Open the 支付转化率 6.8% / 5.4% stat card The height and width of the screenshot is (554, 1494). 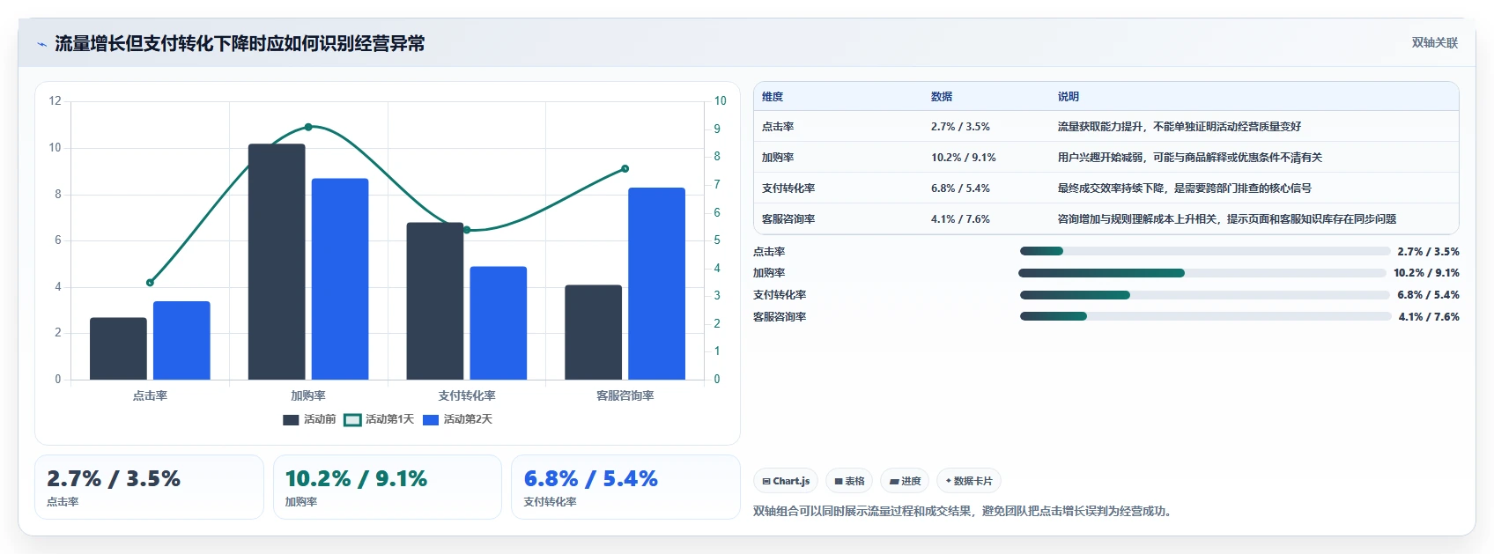(625, 487)
